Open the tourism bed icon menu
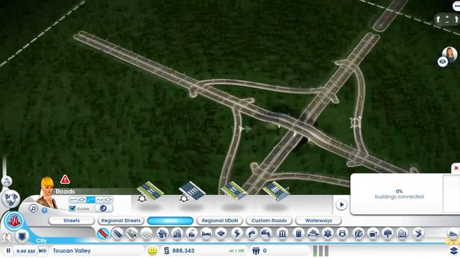The height and width of the screenshot is (258, 460). point(206,234)
